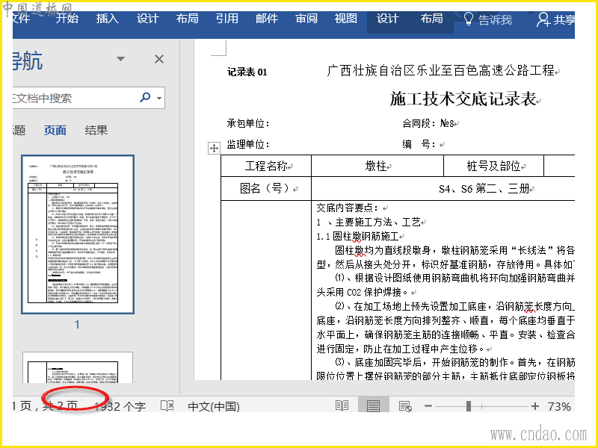Image resolution: width=598 pixels, height=448 pixels.
Task: Click the 墩柱 table cell
Action: tap(377, 166)
